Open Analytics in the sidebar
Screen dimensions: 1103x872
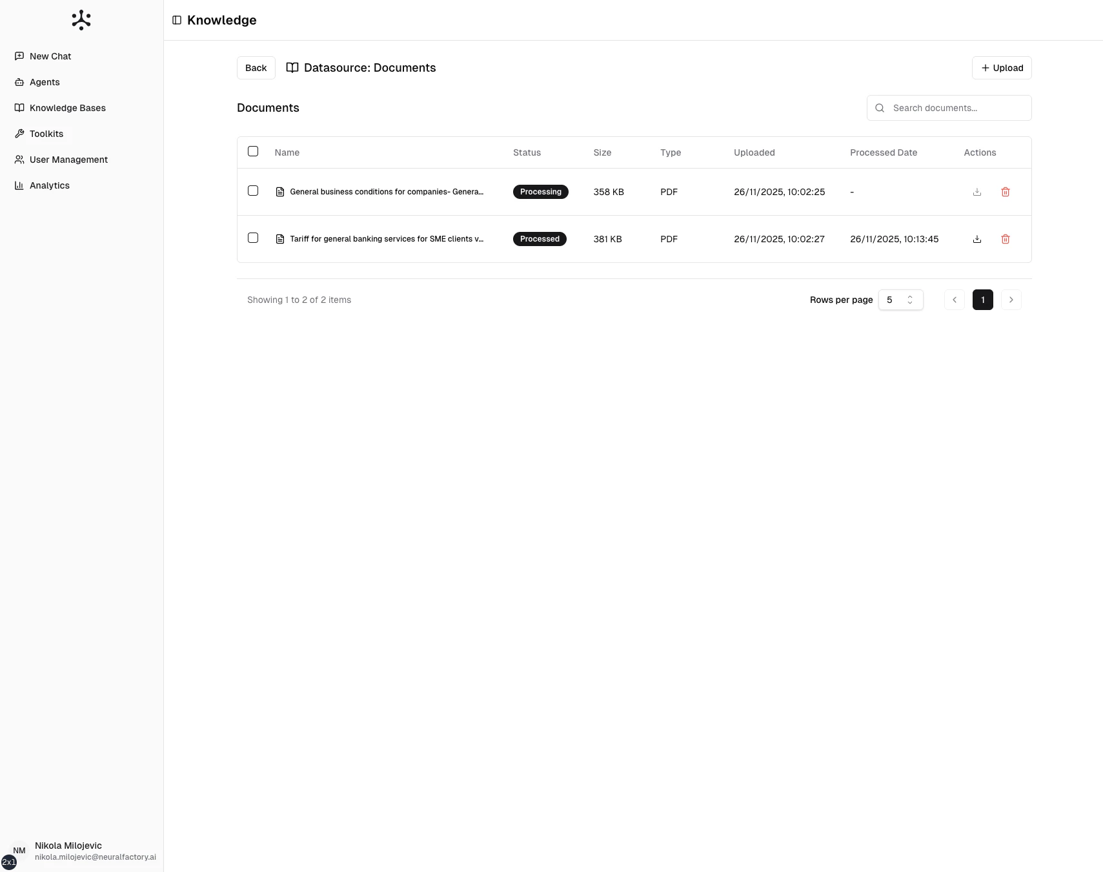(81, 185)
